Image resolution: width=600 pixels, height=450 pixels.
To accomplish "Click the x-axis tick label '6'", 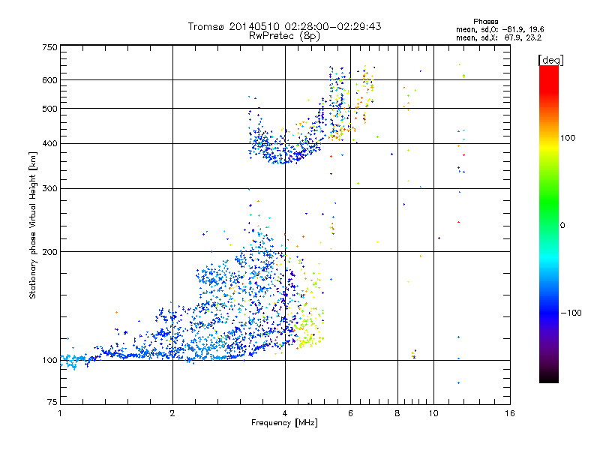I will [x=350, y=413].
